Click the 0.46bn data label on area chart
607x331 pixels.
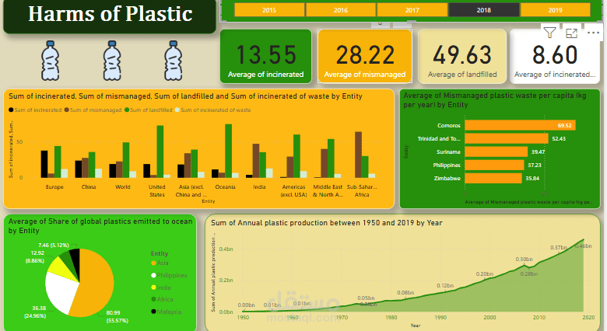[x=584, y=246]
